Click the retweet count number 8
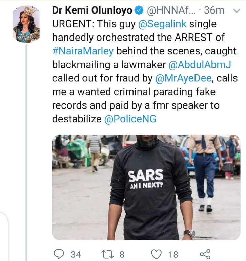The width and height of the screenshot is (246, 261). coord(121,254)
